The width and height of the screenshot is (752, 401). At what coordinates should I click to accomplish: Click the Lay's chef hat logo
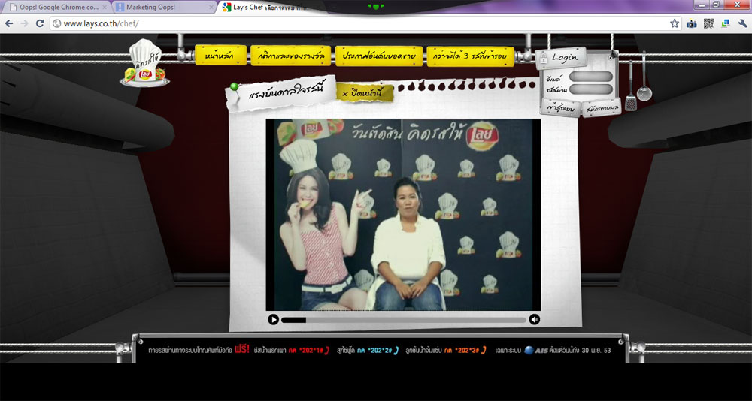(x=144, y=63)
